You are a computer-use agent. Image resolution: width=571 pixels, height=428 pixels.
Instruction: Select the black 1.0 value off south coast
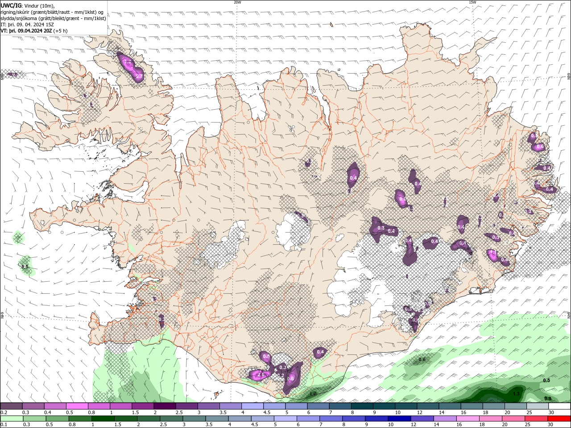[313, 394]
